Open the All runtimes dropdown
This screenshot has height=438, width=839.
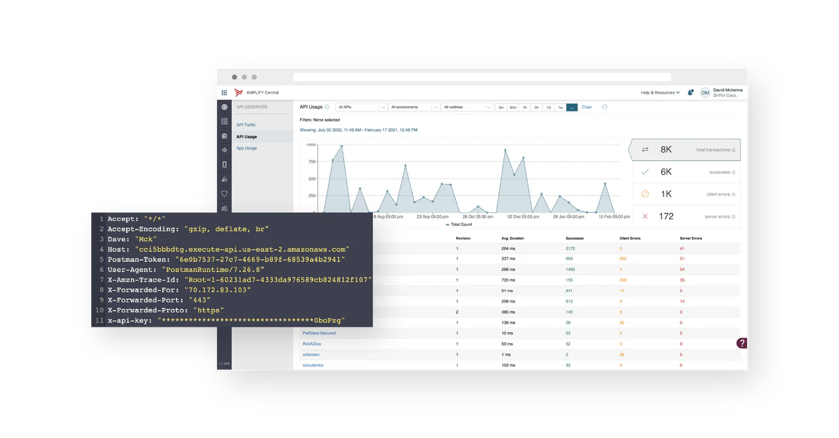(466, 107)
